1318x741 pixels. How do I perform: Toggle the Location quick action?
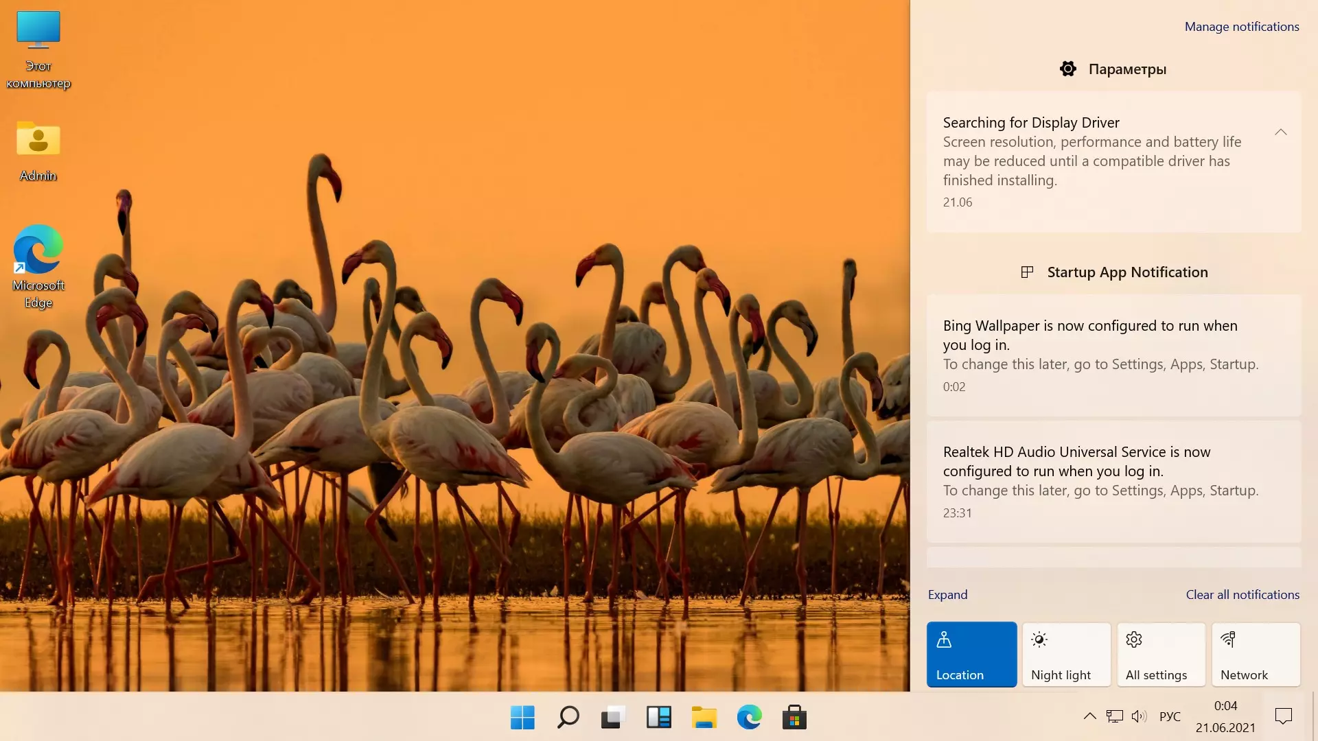971,655
